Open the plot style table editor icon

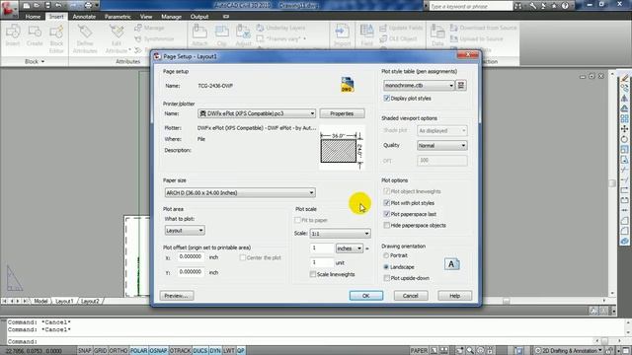click(x=461, y=86)
